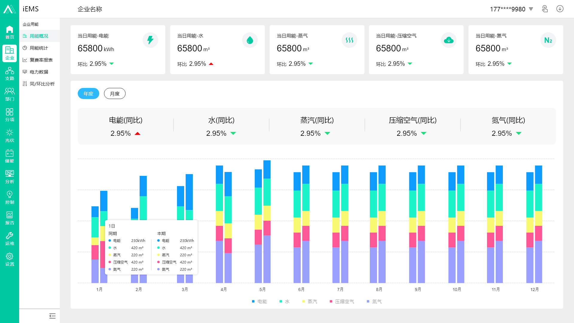This screenshot has width=574, height=323.
Task: Open 部门 department sidebar item
Action: coord(10,95)
